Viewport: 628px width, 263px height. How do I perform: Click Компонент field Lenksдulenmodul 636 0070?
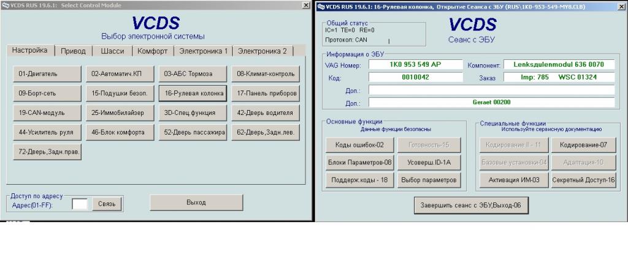(559, 65)
